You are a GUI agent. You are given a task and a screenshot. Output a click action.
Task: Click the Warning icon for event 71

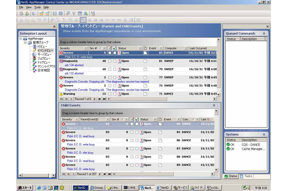[62, 94]
